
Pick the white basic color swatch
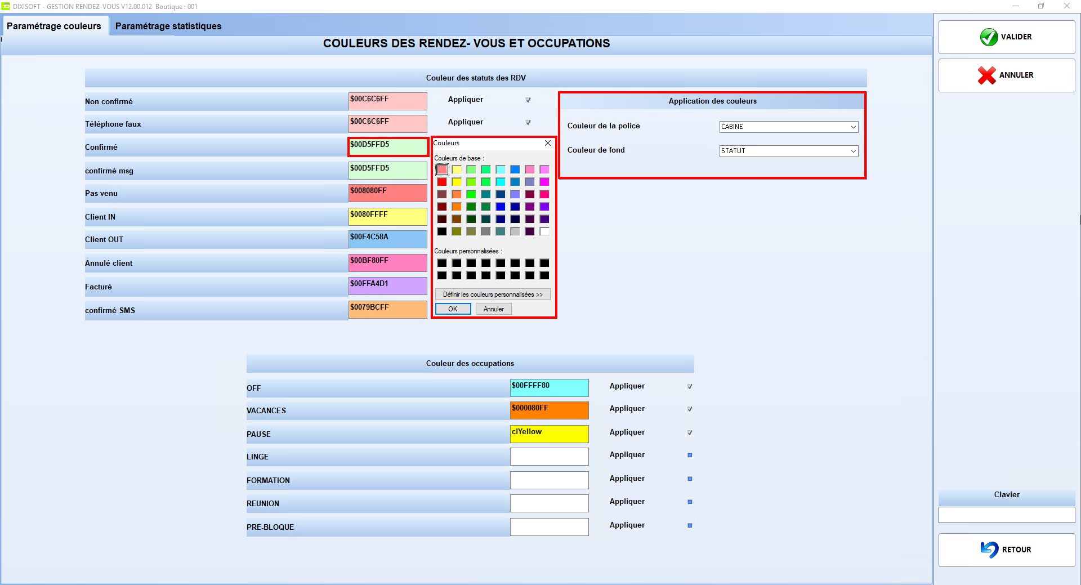point(544,231)
